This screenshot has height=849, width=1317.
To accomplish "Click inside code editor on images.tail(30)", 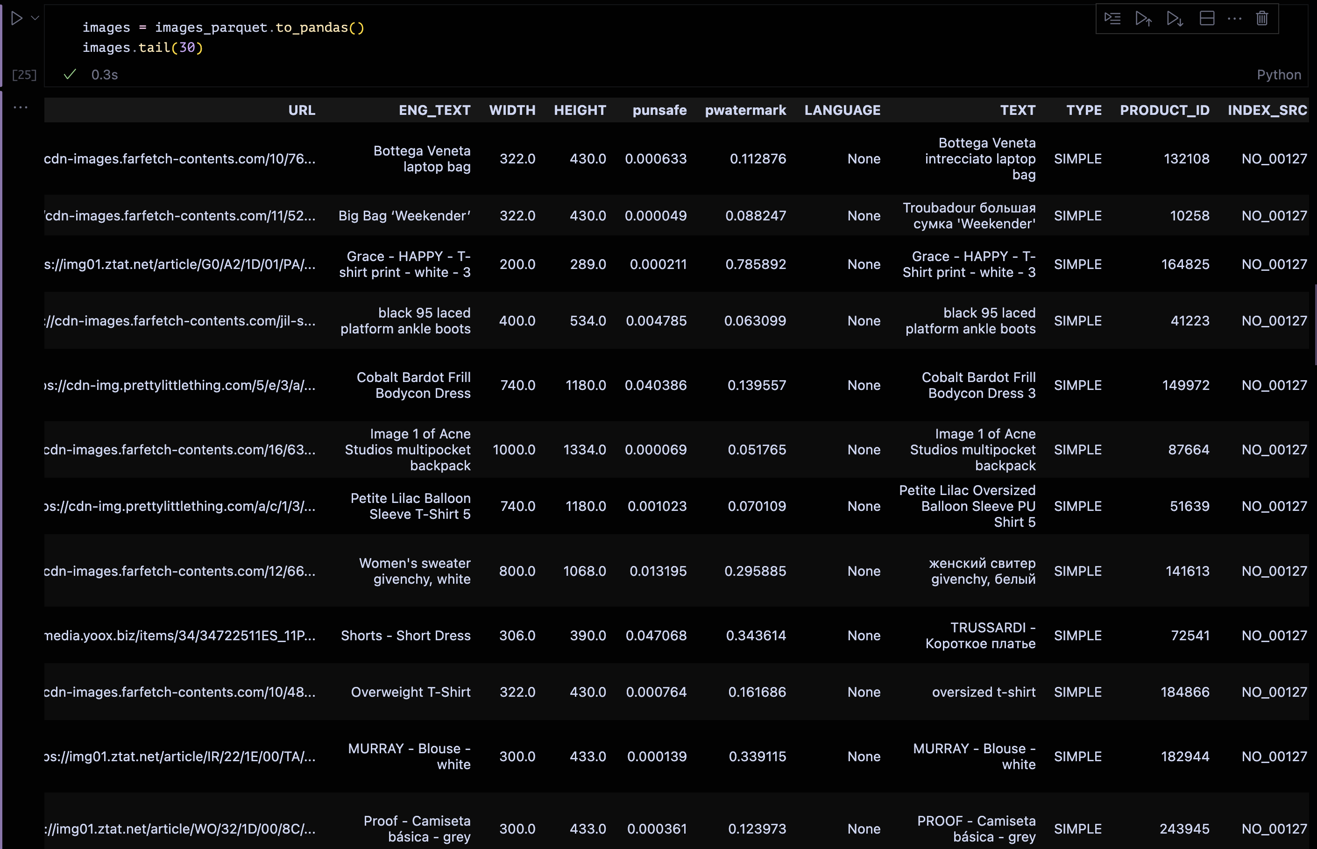I will [143, 48].
